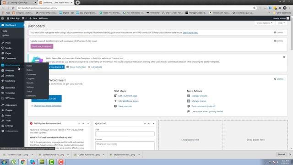
Task: Open the Posts sidebar icon
Action: (x=3, y=43)
